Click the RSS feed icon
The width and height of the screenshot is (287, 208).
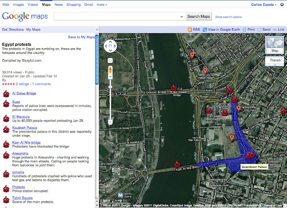pos(190,30)
